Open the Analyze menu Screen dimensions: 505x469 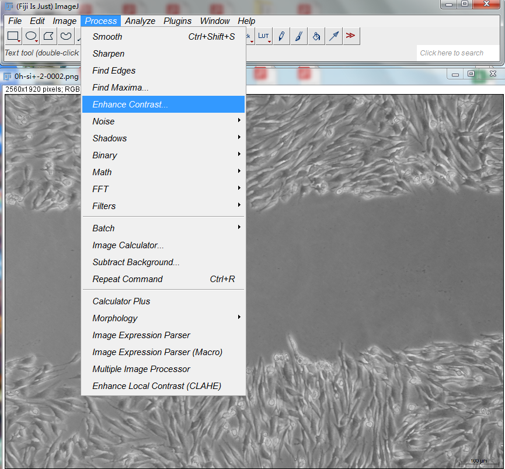[140, 21]
